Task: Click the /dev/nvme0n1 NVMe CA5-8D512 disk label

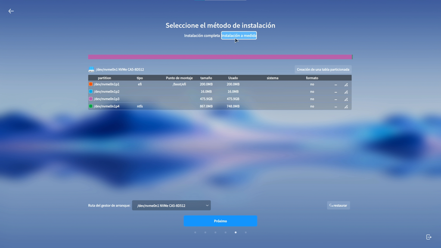Action: (x=120, y=69)
